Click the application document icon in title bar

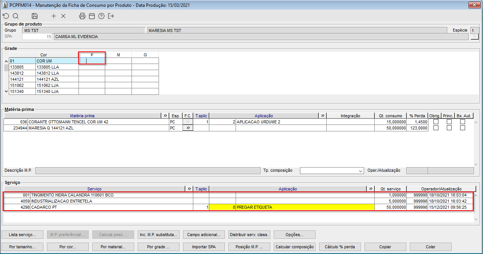coord(5,5)
